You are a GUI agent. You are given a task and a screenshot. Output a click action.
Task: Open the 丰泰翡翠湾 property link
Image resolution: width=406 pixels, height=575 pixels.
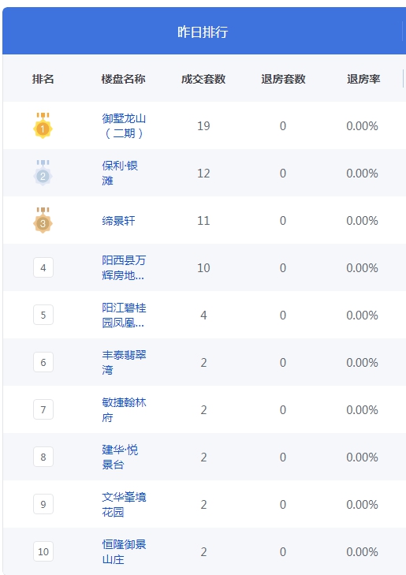coord(124,362)
